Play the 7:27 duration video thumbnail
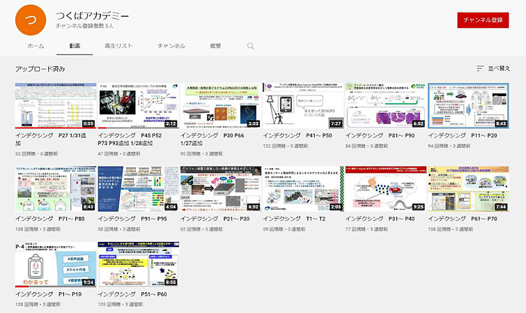This screenshot has width=526, height=313. pos(302,105)
